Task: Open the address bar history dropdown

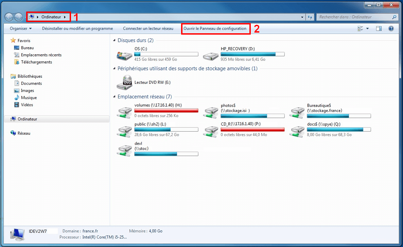Action: (x=302, y=17)
